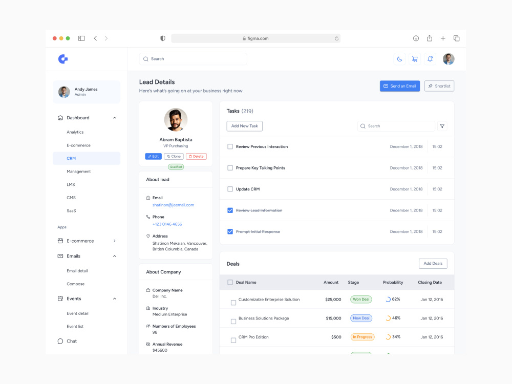The width and height of the screenshot is (512, 384).
Task: Select the Business Solutions Package deal checkbox
Action: click(x=233, y=322)
